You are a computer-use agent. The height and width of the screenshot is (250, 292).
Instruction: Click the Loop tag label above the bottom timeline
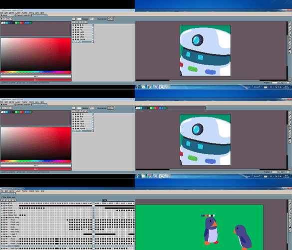104,200
